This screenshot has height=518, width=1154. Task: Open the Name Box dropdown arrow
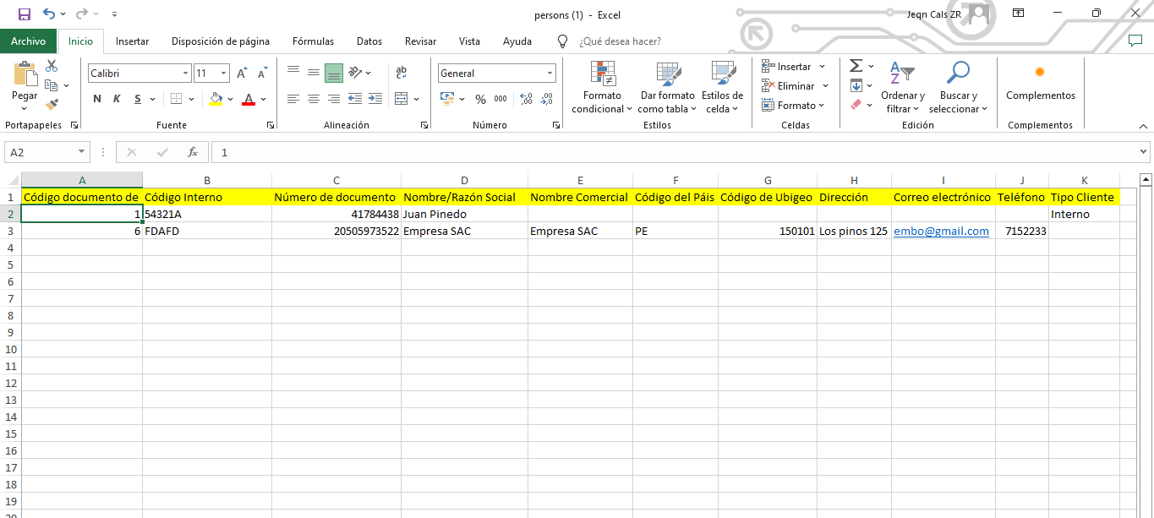82,152
